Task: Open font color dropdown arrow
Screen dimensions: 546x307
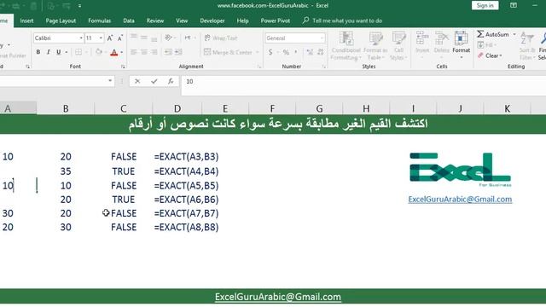Action: [121, 53]
